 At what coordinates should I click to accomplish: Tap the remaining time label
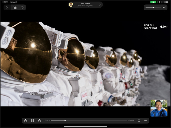click(131, 121)
